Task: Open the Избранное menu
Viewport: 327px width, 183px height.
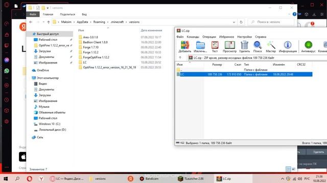Action: click(x=226, y=37)
